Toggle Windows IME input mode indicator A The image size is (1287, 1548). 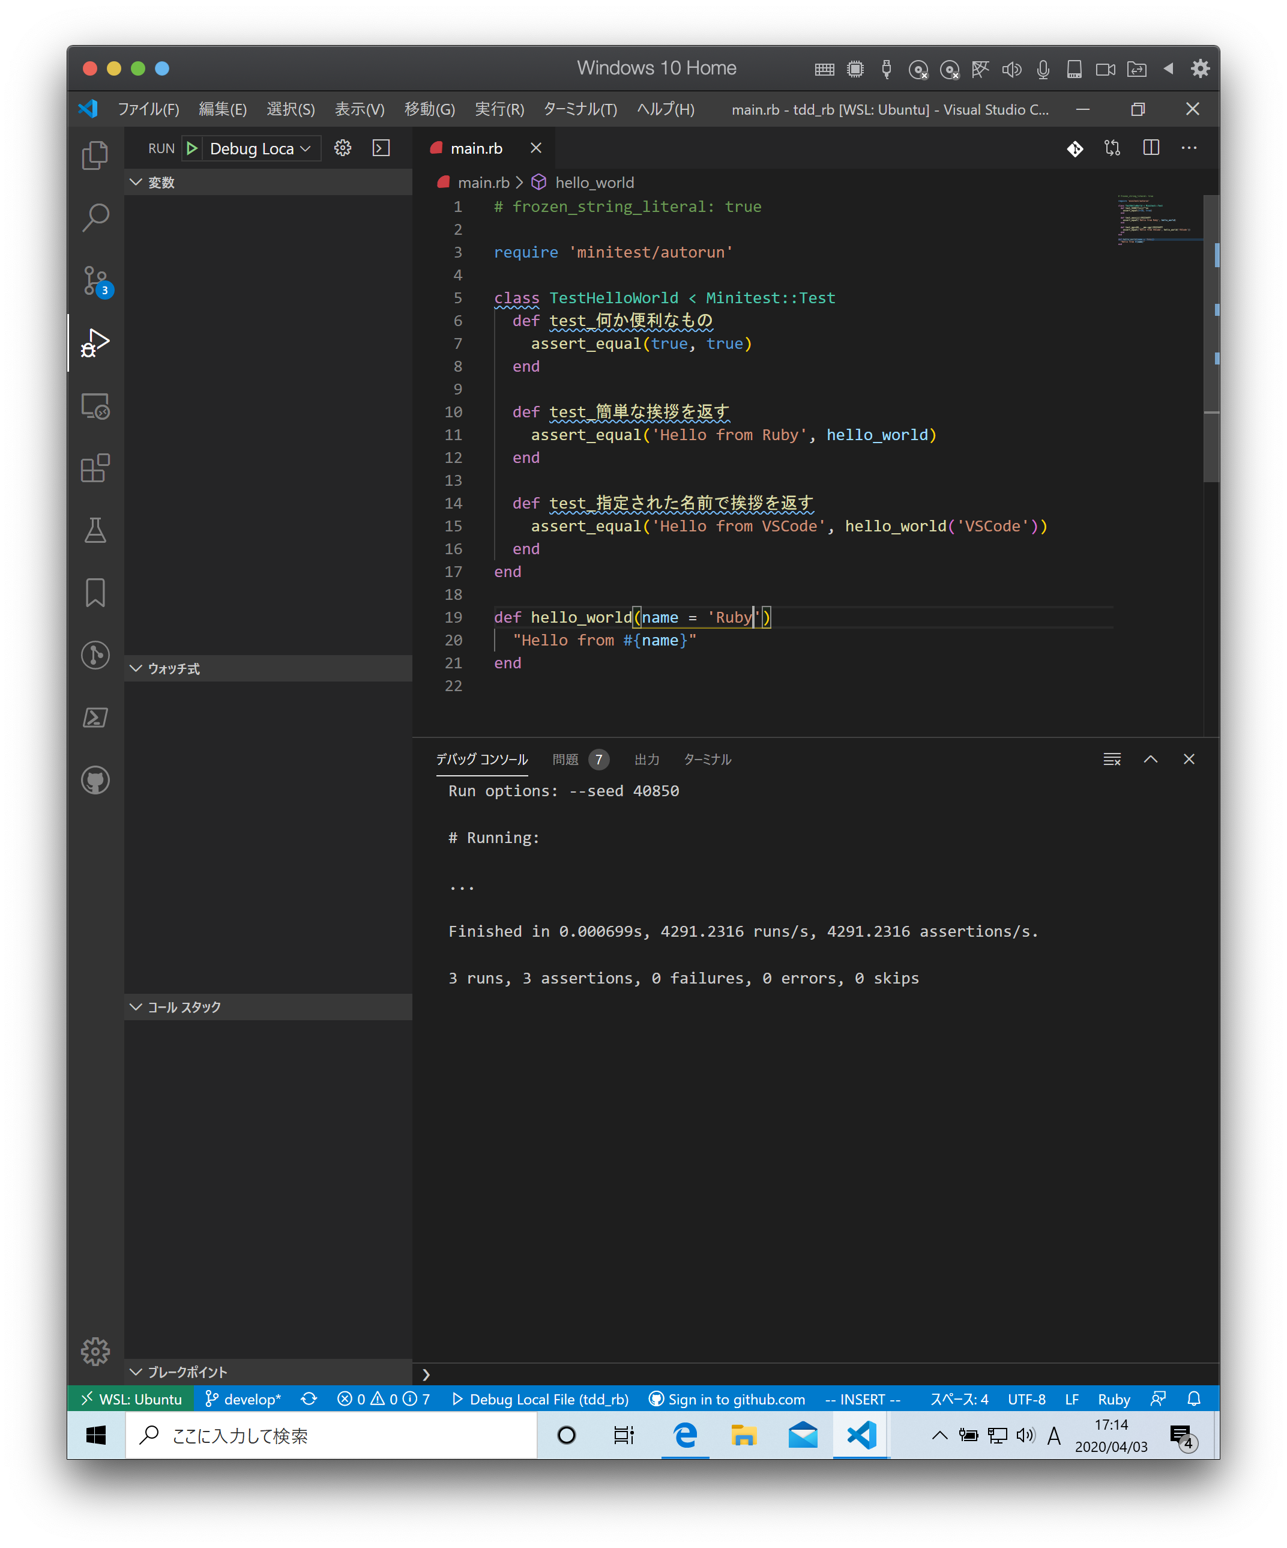[x=1054, y=1435]
